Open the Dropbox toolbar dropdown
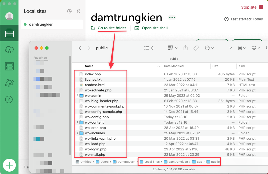Viewport: 268px width, 174px height. [x=256, y=48]
